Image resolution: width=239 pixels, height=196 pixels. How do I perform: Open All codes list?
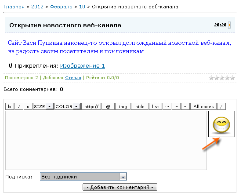pos(203,106)
